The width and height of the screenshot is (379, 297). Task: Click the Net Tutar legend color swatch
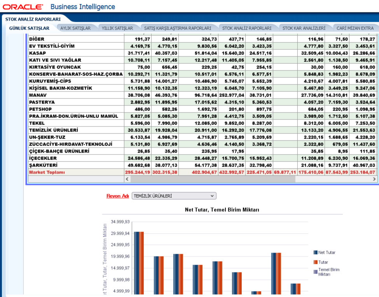pos(315,253)
